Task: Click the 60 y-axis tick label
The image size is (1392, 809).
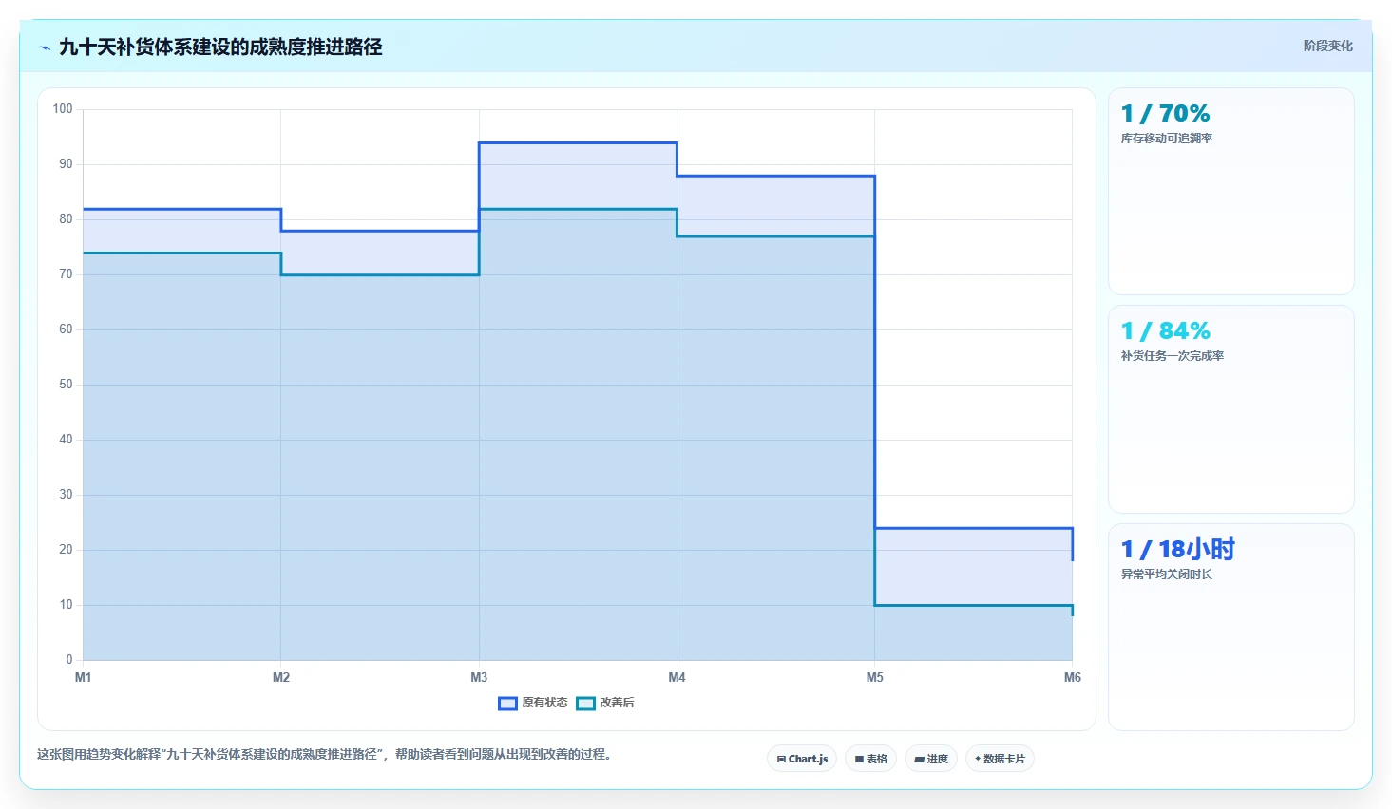Action: tap(66, 329)
